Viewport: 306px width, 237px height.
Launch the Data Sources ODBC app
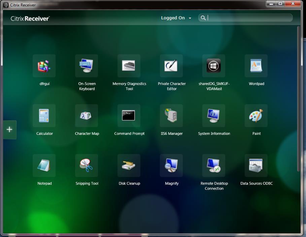(256, 166)
